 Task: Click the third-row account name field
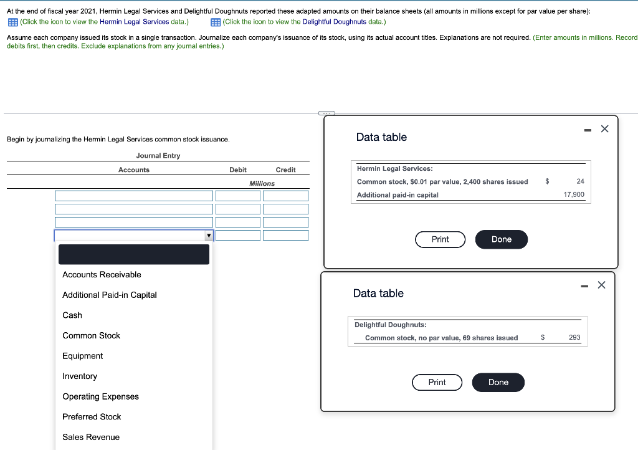point(134,222)
